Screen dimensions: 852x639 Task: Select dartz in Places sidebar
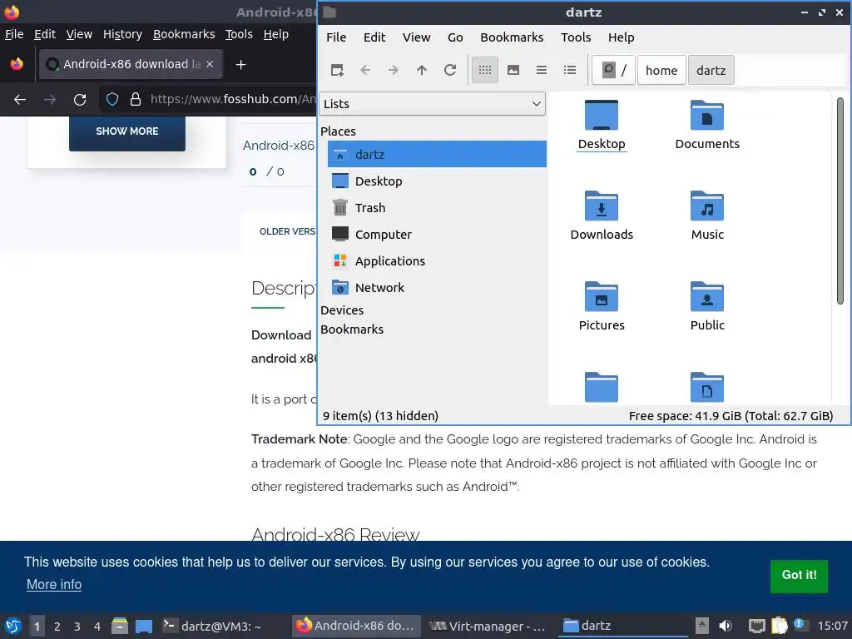[437, 154]
